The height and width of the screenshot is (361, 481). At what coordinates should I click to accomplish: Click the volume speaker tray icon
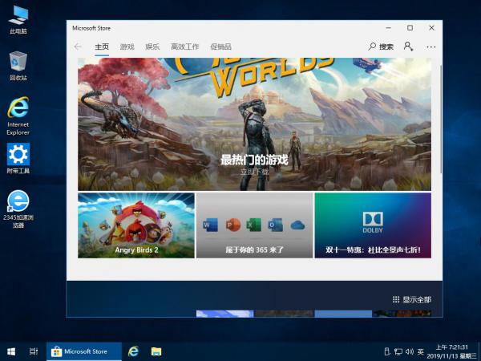tap(410, 351)
